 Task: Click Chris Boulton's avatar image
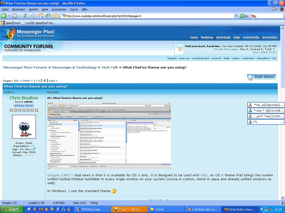coord(24,127)
